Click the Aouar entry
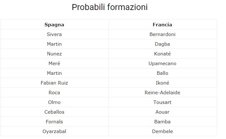 [x=162, y=112]
